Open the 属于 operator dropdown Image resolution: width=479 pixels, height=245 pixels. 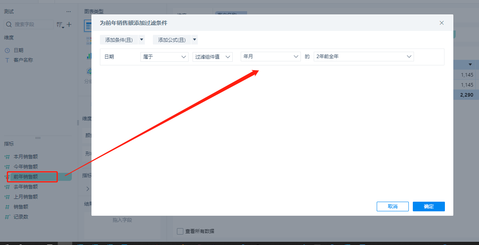coord(164,57)
